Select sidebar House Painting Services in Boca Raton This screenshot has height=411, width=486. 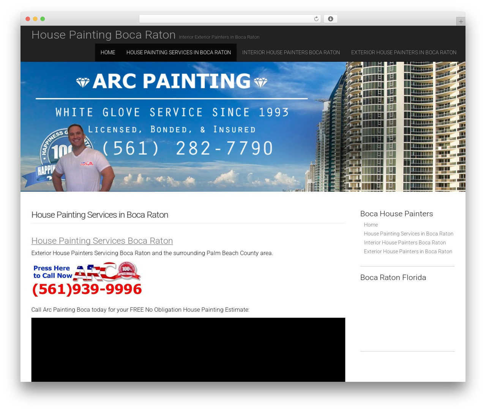[x=409, y=234]
